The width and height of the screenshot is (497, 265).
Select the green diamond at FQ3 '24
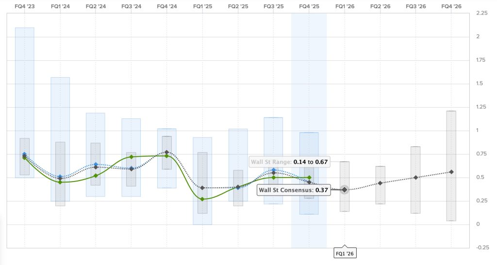click(132, 157)
